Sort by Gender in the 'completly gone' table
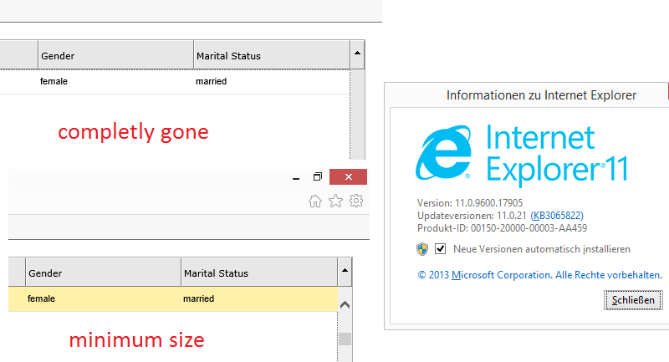Screen dimensions: 669x362 coord(115,55)
